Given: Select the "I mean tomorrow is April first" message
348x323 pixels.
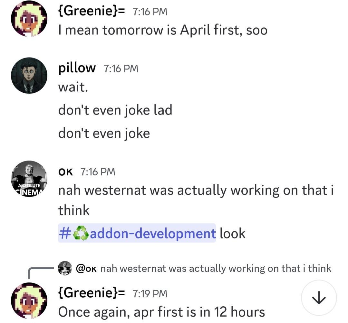Looking at the screenshot, I should pyautogui.click(x=163, y=30).
